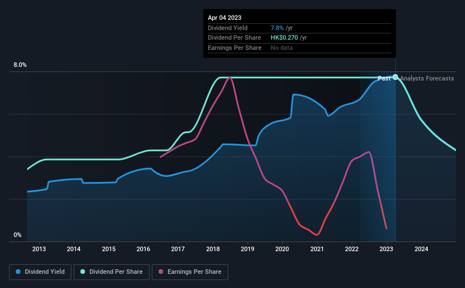The height and width of the screenshot is (288, 465).
Task: Click the blue dot in the Dividend Yield legend
Action: [18, 272]
